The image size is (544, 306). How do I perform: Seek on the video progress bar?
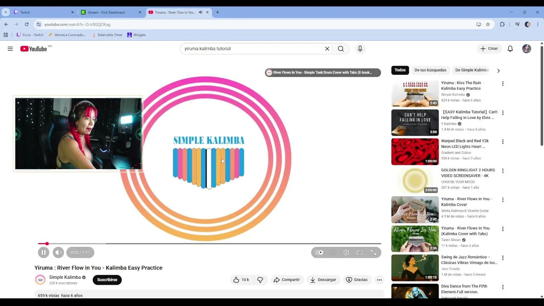tap(210, 244)
